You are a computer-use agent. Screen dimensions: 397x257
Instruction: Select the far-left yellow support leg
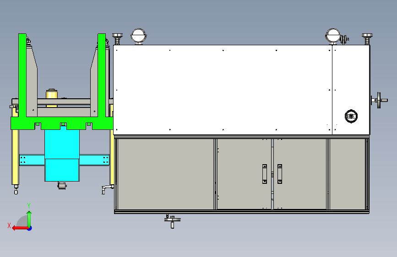pos(15,157)
